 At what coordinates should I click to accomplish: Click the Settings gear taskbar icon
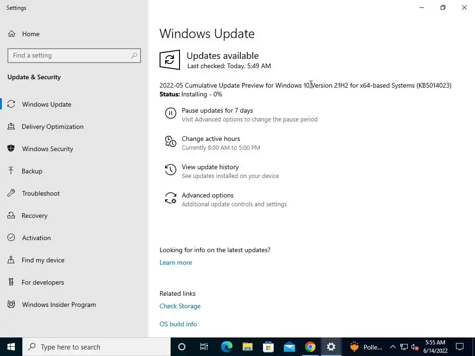click(331, 347)
